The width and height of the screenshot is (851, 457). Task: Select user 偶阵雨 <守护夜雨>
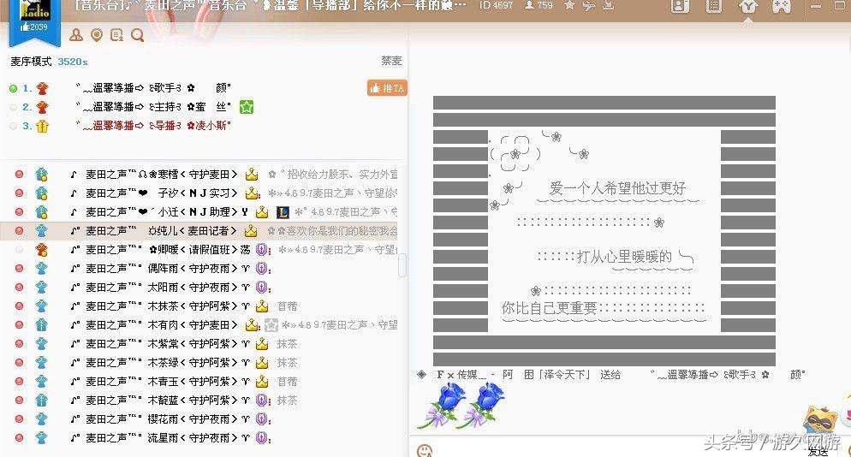160,268
